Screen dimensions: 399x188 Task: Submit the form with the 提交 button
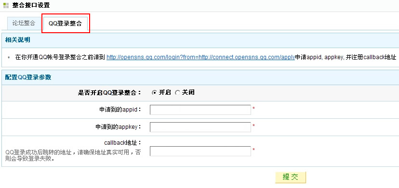click(291, 177)
